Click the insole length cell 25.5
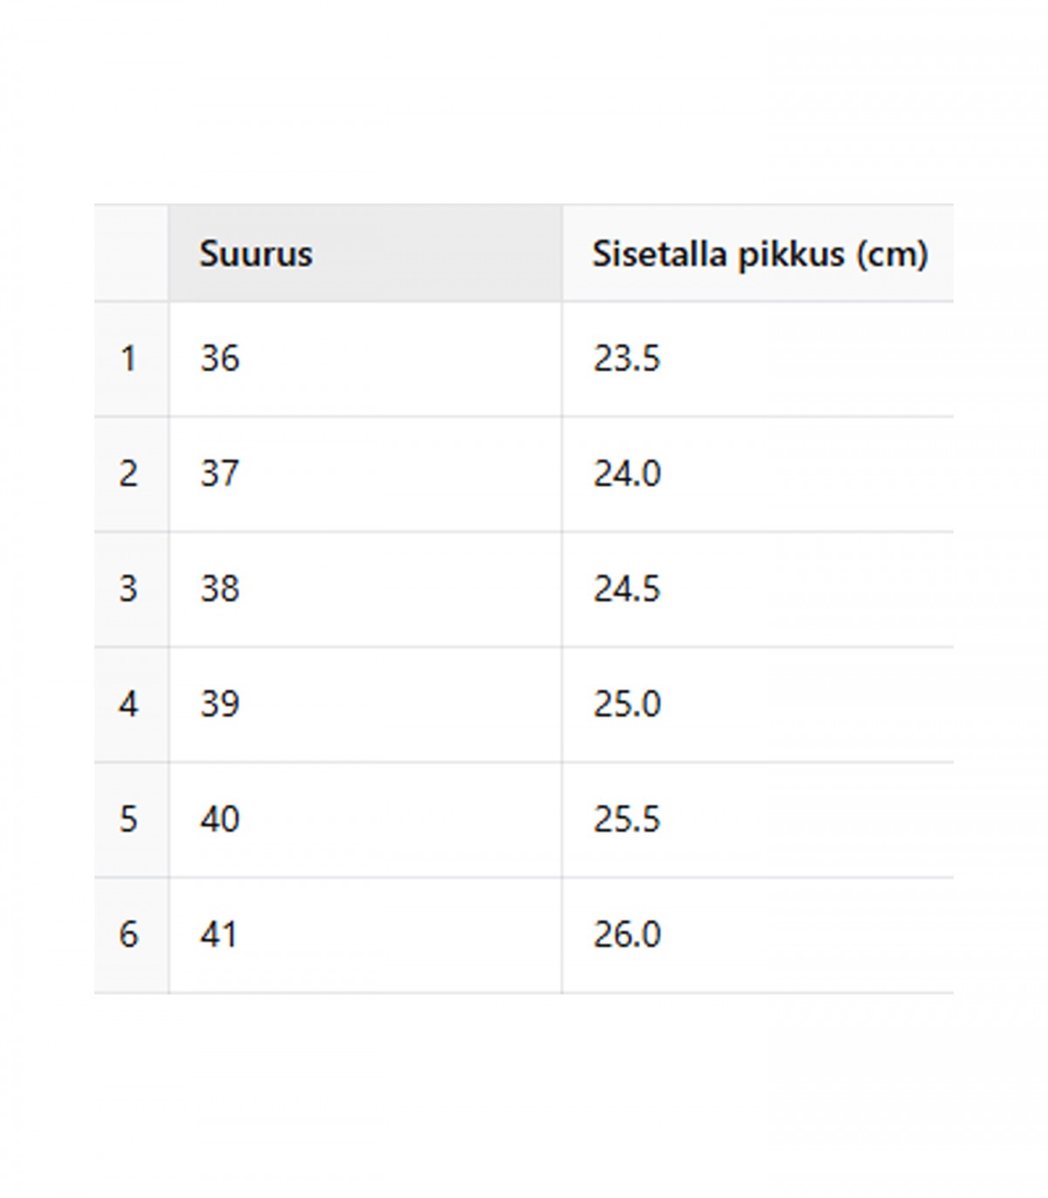The image size is (1048, 1198). pos(758,820)
